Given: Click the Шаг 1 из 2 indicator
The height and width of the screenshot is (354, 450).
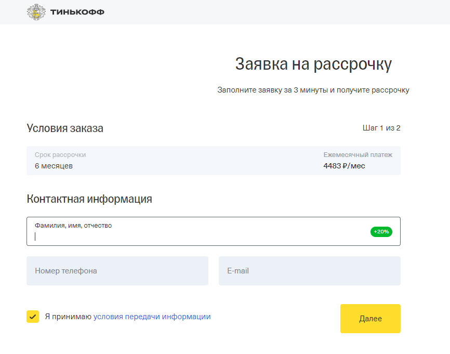Looking at the screenshot, I should click(381, 128).
